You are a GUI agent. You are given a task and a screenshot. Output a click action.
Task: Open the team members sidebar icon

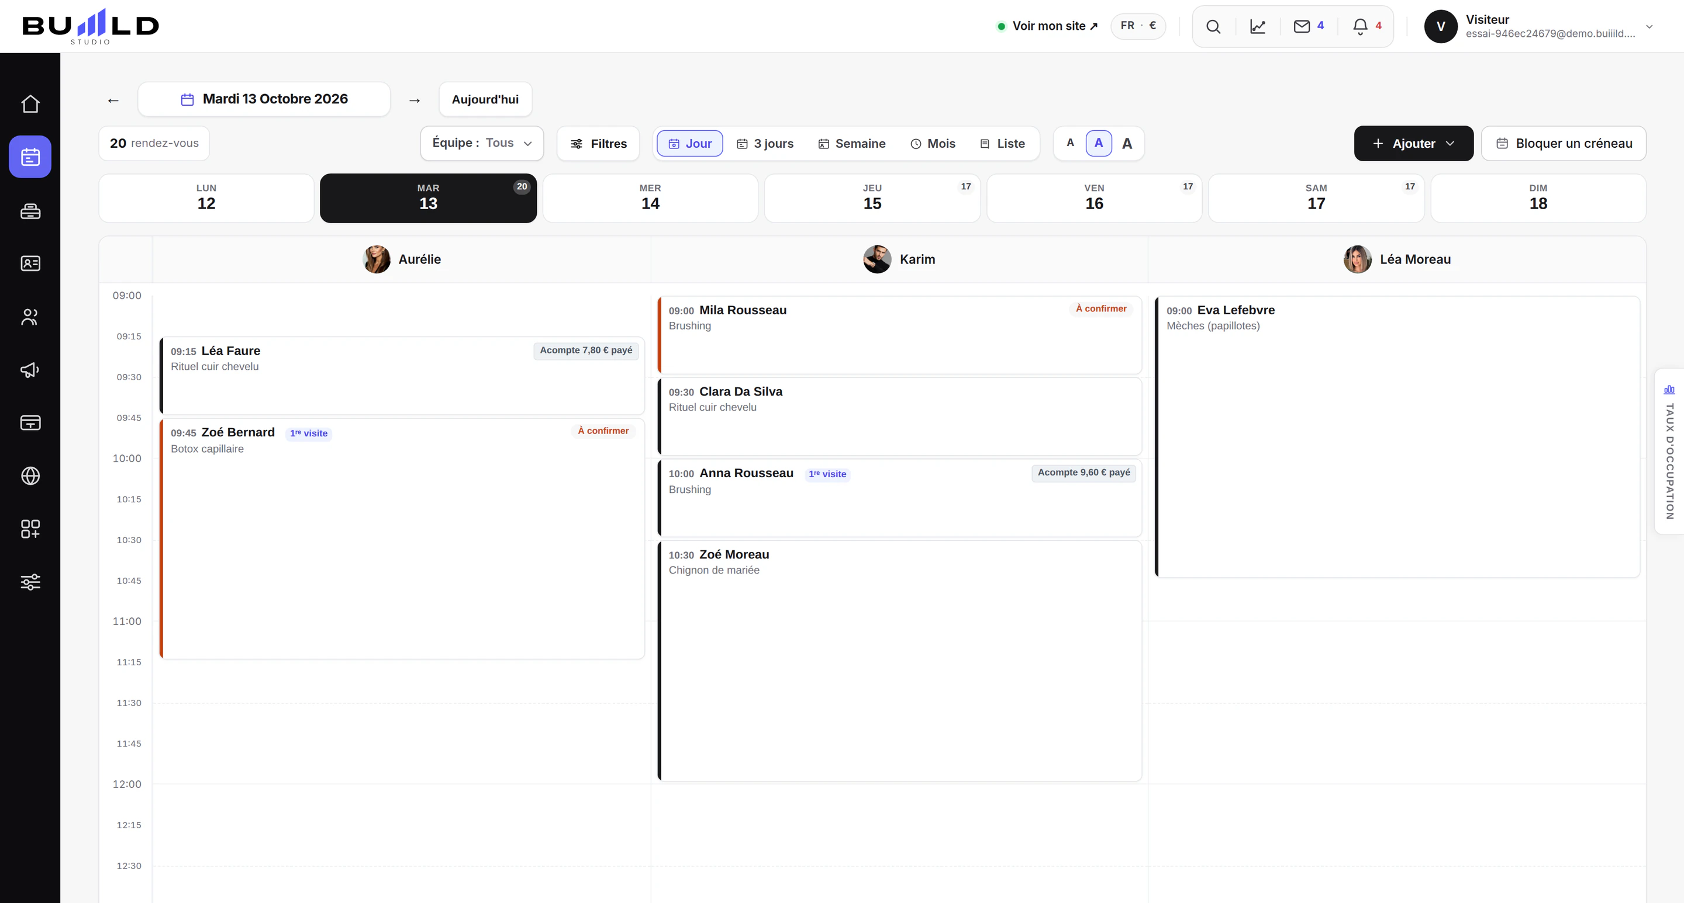tap(30, 317)
